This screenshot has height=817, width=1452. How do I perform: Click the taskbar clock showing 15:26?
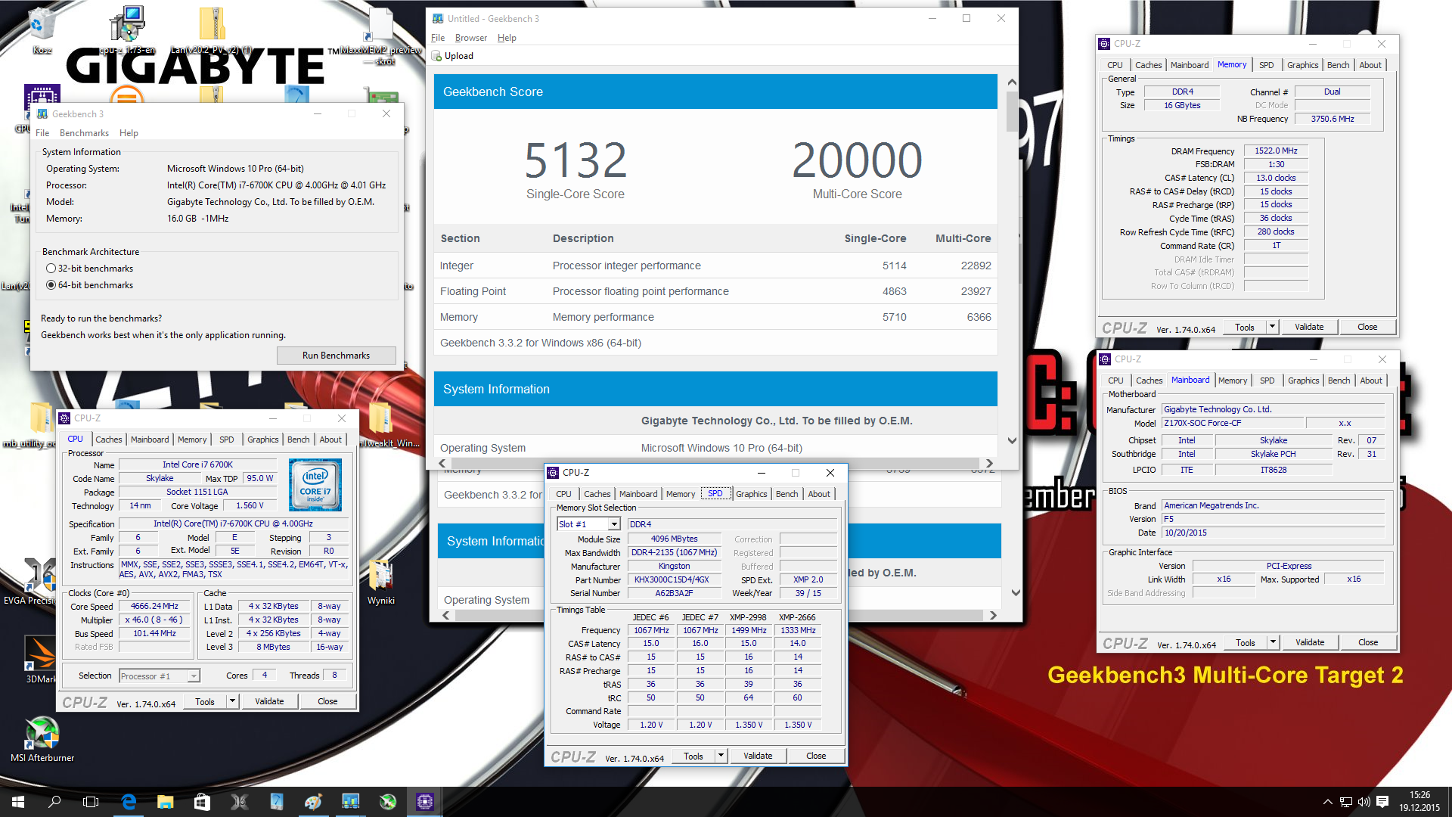tap(1419, 802)
